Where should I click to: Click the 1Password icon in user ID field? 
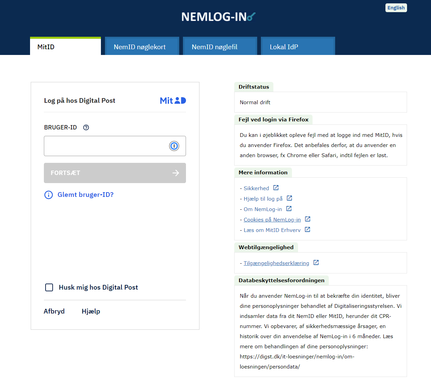click(x=174, y=146)
